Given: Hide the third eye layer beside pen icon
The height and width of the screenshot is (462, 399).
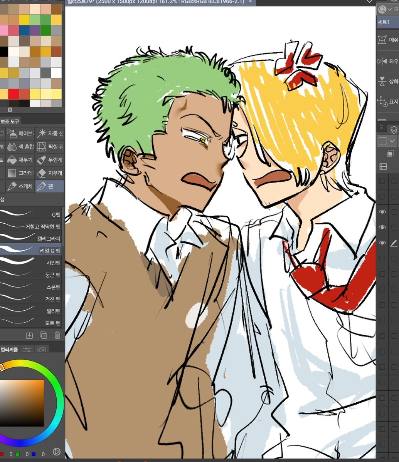Looking at the screenshot, I should [x=382, y=243].
